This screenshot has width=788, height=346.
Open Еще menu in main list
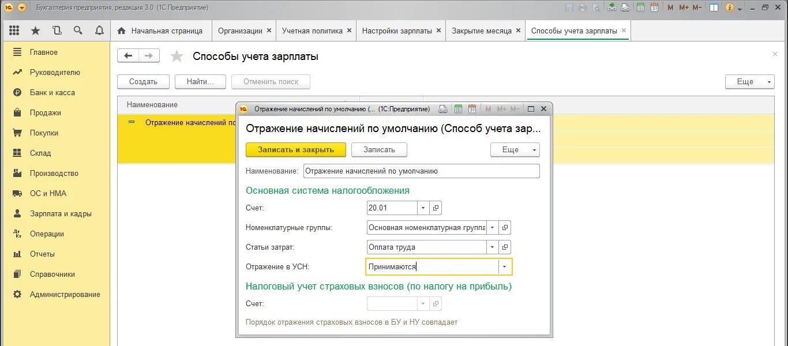749,81
